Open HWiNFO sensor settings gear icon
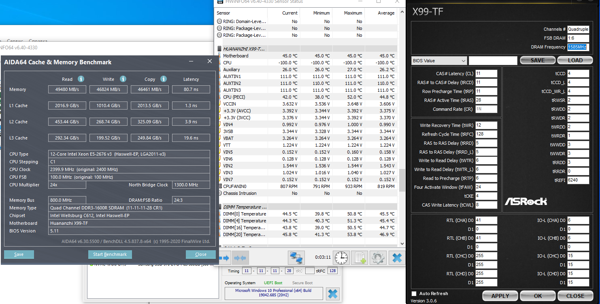The width and height of the screenshot is (600, 304). pyautogui.click(x=378, y=258)
